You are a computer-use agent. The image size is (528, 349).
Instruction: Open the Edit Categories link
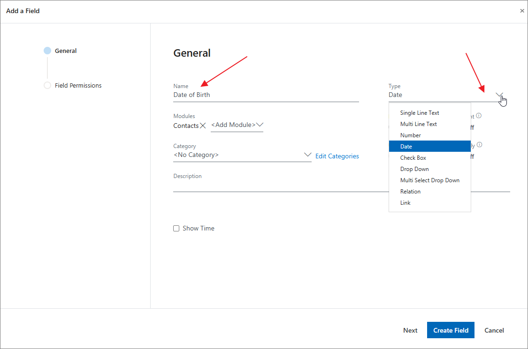[x=337, y=156]
